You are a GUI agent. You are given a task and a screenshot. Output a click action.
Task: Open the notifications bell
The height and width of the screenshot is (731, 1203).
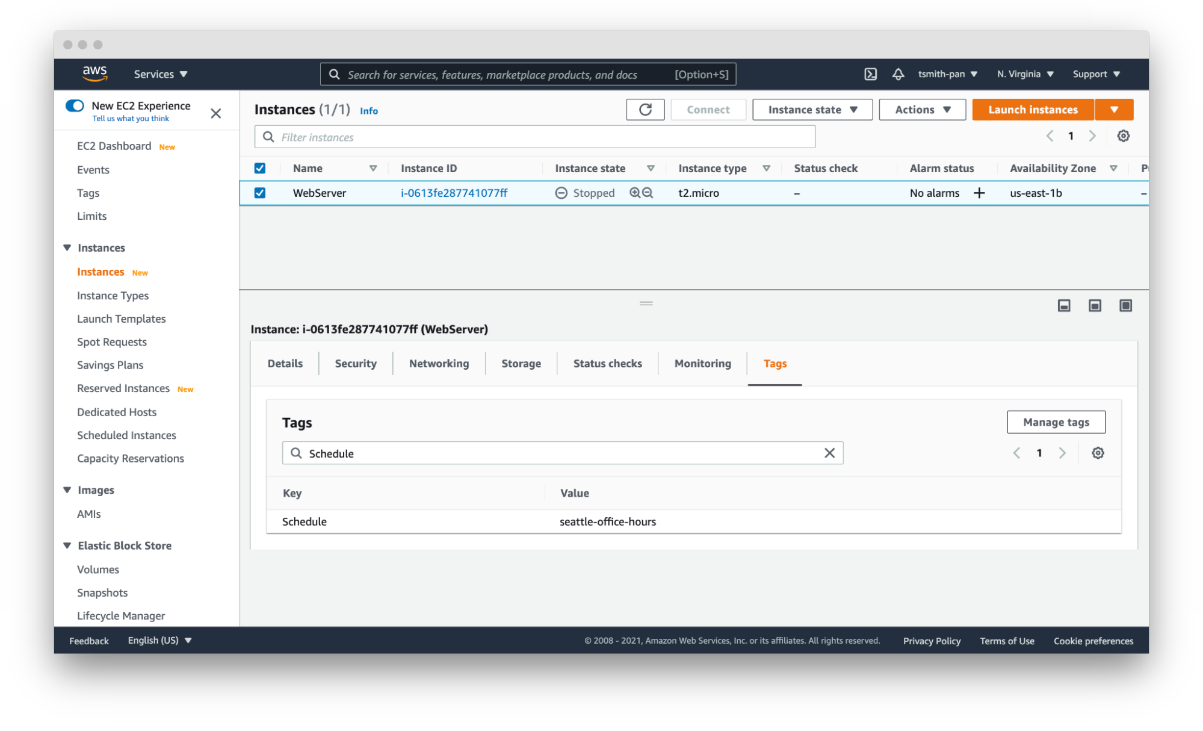point(898,74)
